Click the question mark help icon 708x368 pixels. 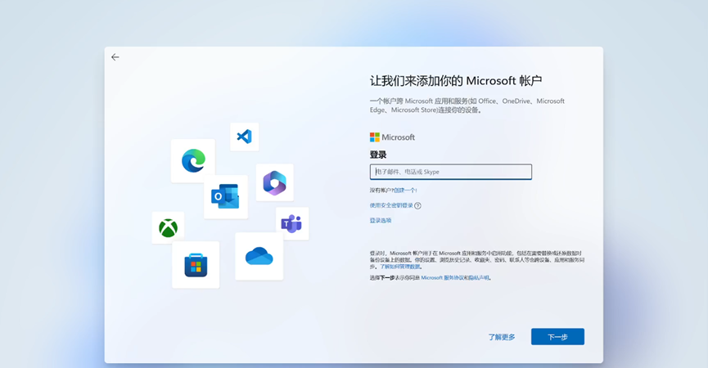click(x=417, y=206)
